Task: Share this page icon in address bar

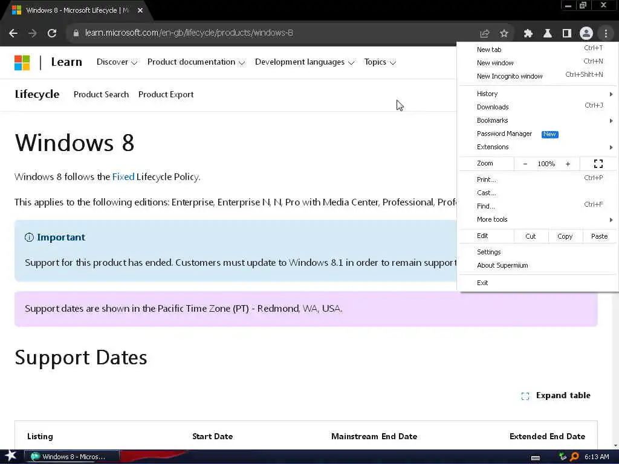Action: (484, 34)
